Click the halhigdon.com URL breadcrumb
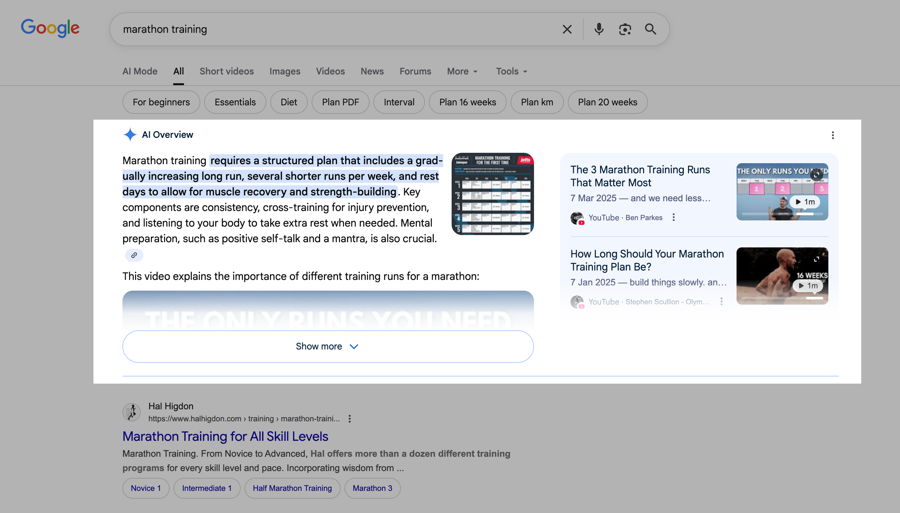Viewport: 900px width, 513px height. [244, 419]
